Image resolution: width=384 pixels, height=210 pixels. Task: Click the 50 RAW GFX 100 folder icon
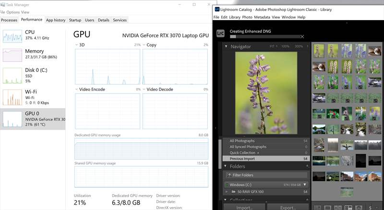233,192
